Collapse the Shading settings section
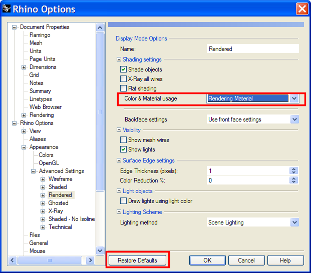Viewport: 311px width, 273px height. [x=119, y=59]
